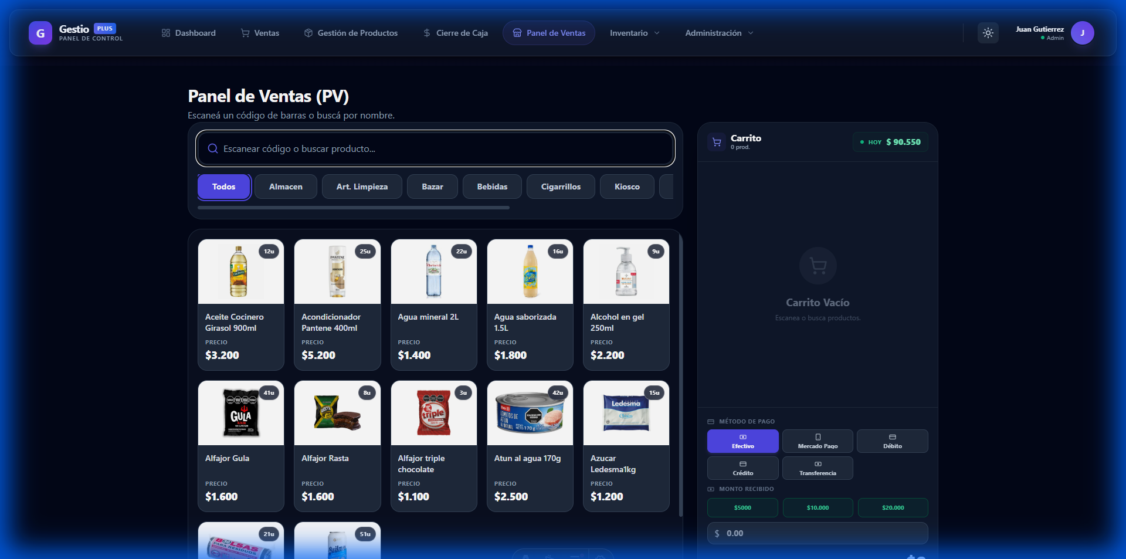
Task: Toggle light mode with the sun icon
Action: coord(988,33)
